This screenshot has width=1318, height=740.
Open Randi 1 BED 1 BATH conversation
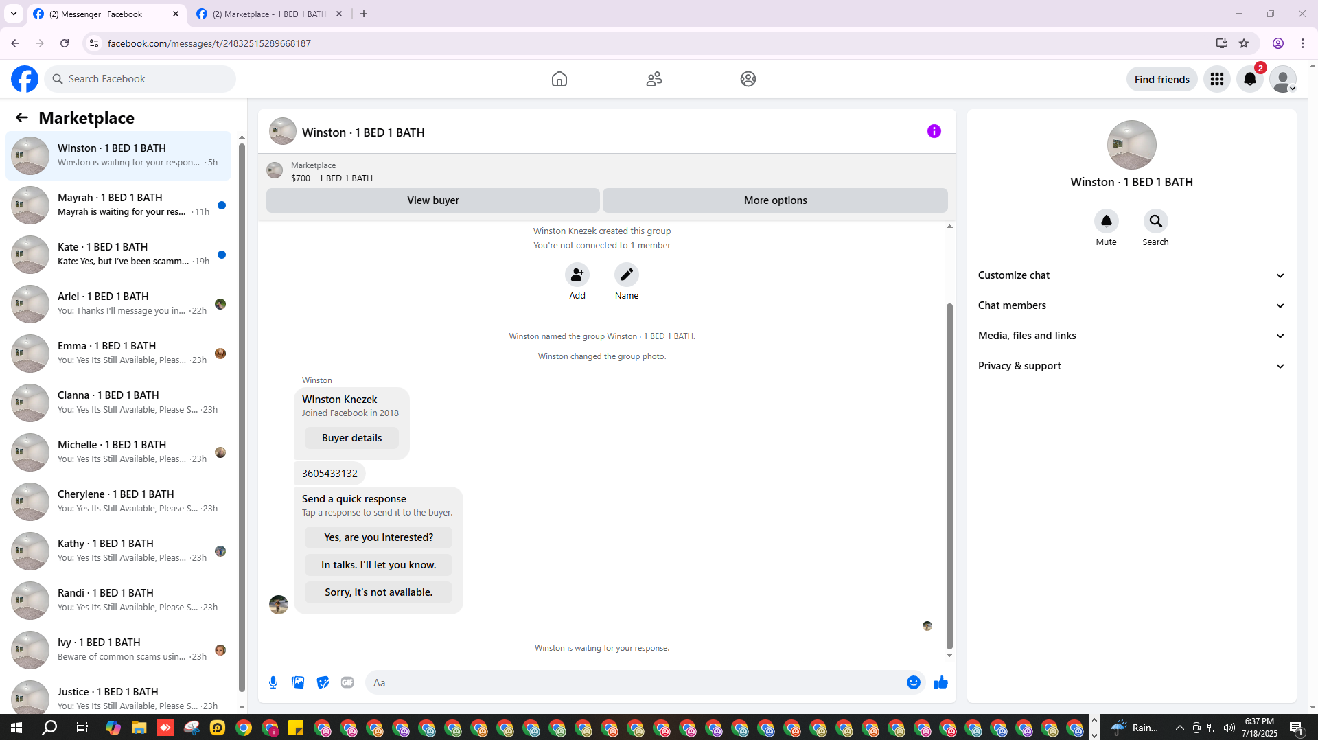click(118, 601)
